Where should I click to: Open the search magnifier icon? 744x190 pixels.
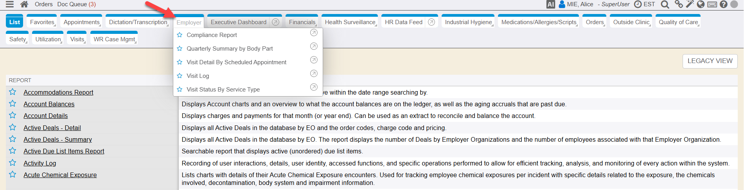coord(665,4)
